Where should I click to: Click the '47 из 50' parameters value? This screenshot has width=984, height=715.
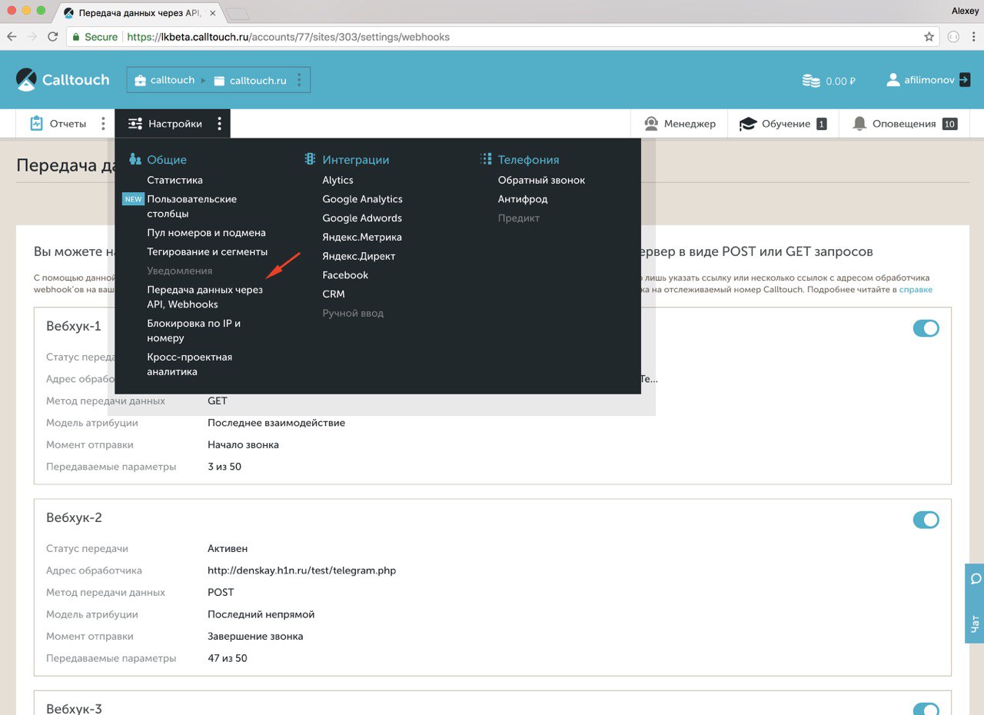tap(228, 658)
